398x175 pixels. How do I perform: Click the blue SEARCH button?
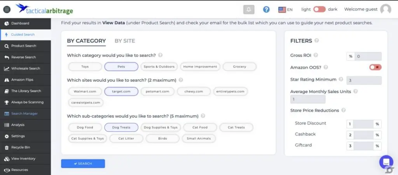pyautogui.click(x=83, y=164)
